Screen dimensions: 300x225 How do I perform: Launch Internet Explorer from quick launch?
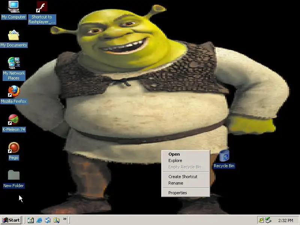coord(39,220)
